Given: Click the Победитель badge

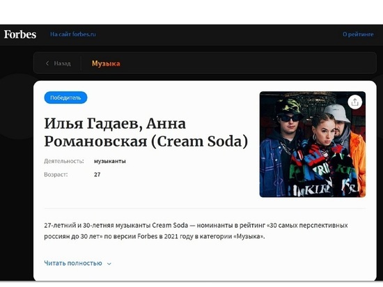Looking at the screenshot, I should tap(65, 98).
